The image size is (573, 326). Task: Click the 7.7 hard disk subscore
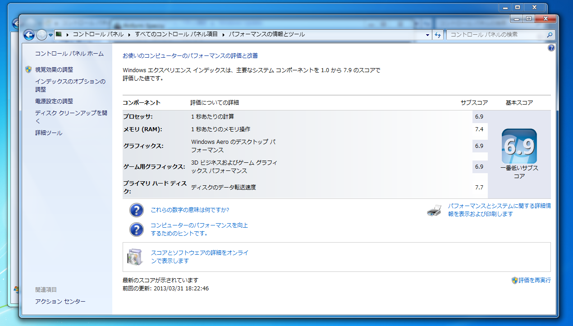click(479, 187)
